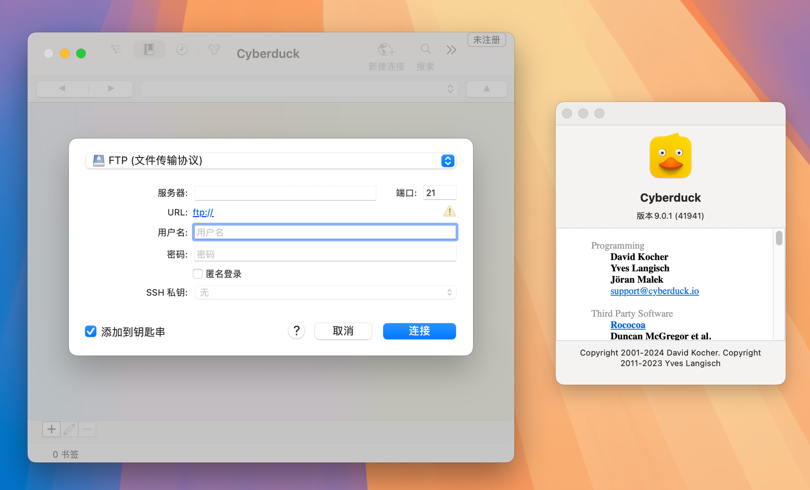Close the About window with its first button
810x490 pixels.
[x=567, y=113]
